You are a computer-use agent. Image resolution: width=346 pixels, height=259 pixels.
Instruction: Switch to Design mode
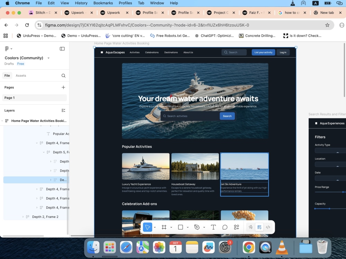tap(259, 227)
